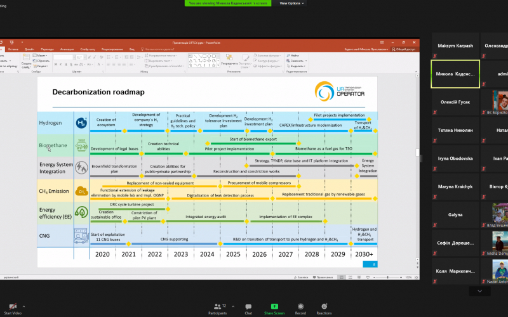The height and width of the screenshot is (317, 508).
Task: Select rectangle shape in the shapes gallery
Action: pyautogui.click(x=204, y=56)
